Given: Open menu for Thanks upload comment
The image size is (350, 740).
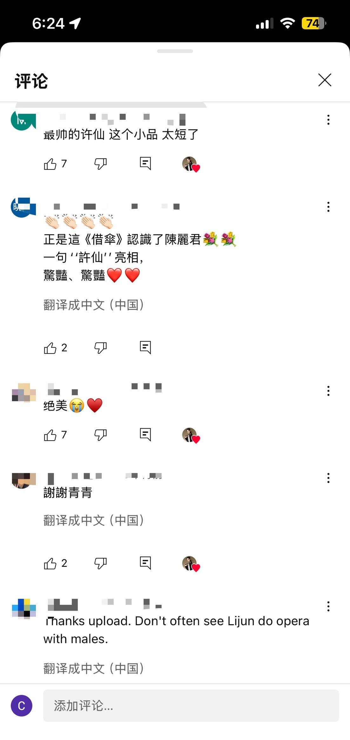Looking at the screenshot, I should 328,606.
